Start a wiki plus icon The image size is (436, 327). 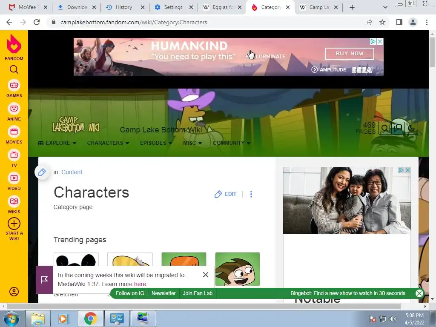click(14, 224)
